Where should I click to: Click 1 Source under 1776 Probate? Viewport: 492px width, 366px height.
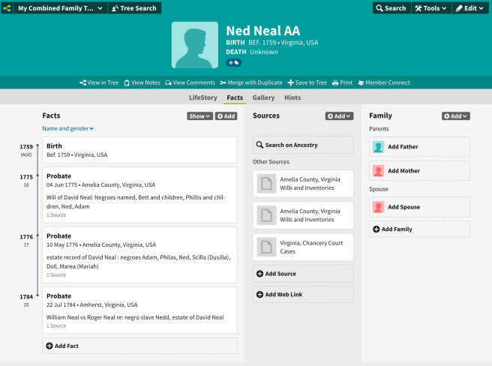click(56, 275)
